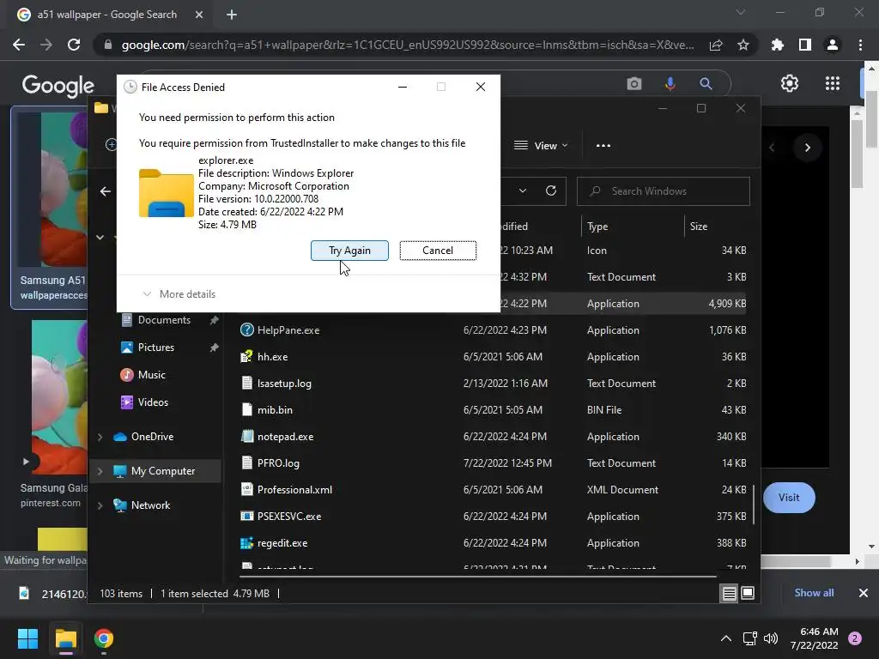Click File Explorer taskbar icon
Image resolution: width=879 pixels, height=659 pixels.
tap(66, 638)
